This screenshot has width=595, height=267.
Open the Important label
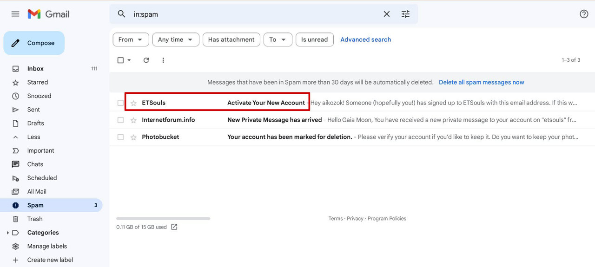[51, 150]
